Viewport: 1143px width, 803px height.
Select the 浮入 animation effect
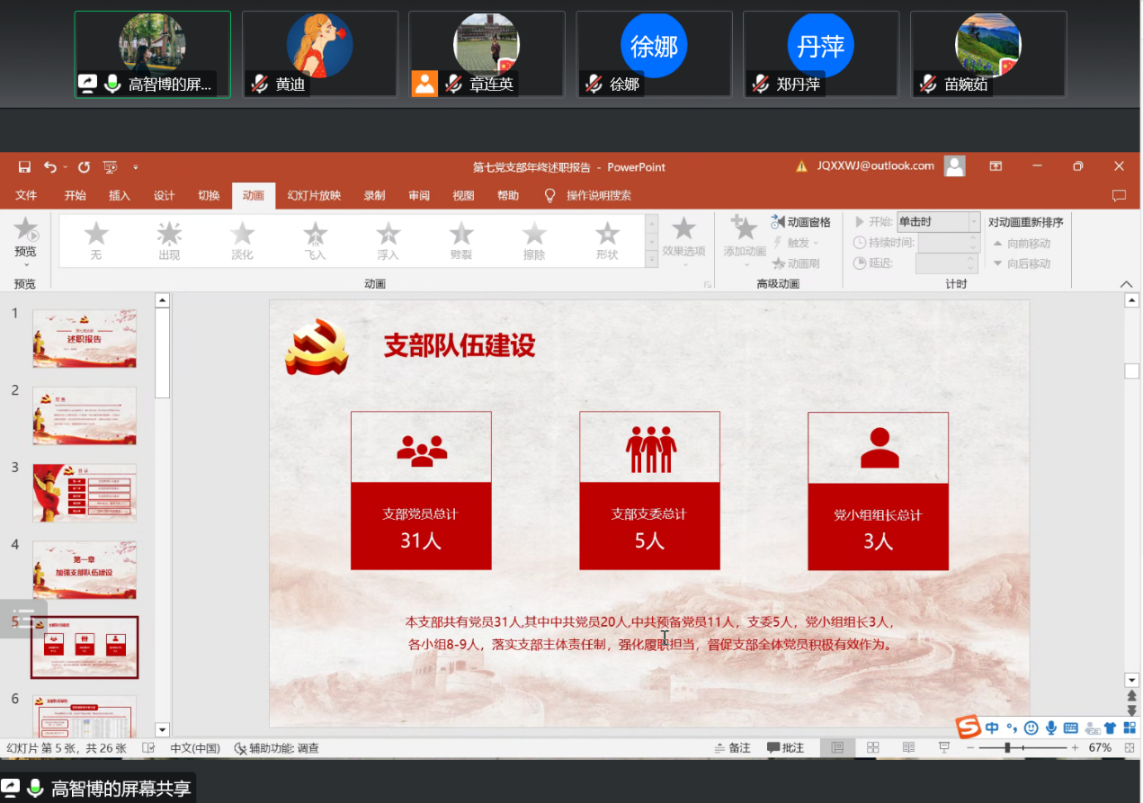388,241
